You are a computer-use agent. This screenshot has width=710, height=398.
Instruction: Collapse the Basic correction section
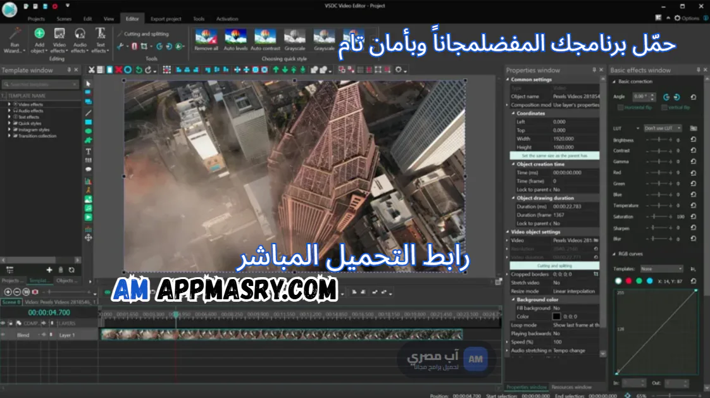(614, 82)
